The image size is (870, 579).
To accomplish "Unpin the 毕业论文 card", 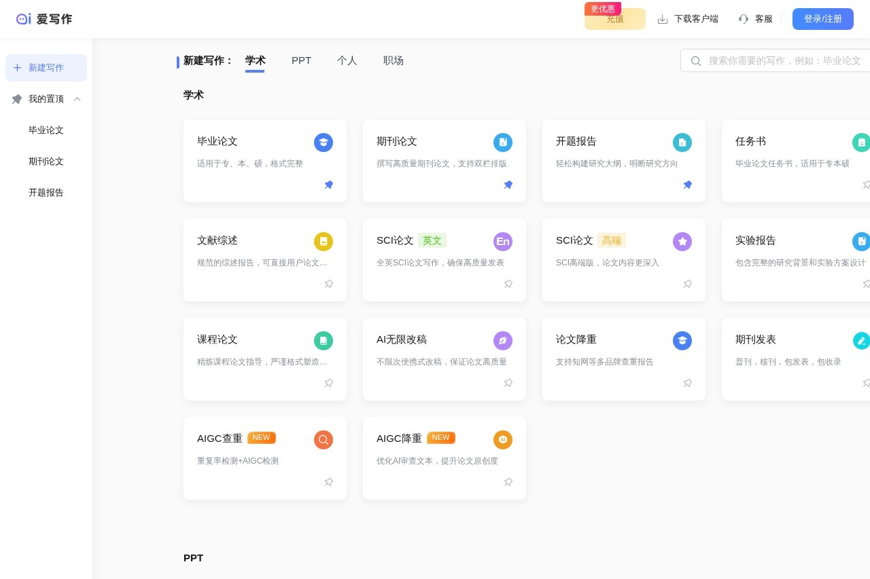I will [329, 185].
